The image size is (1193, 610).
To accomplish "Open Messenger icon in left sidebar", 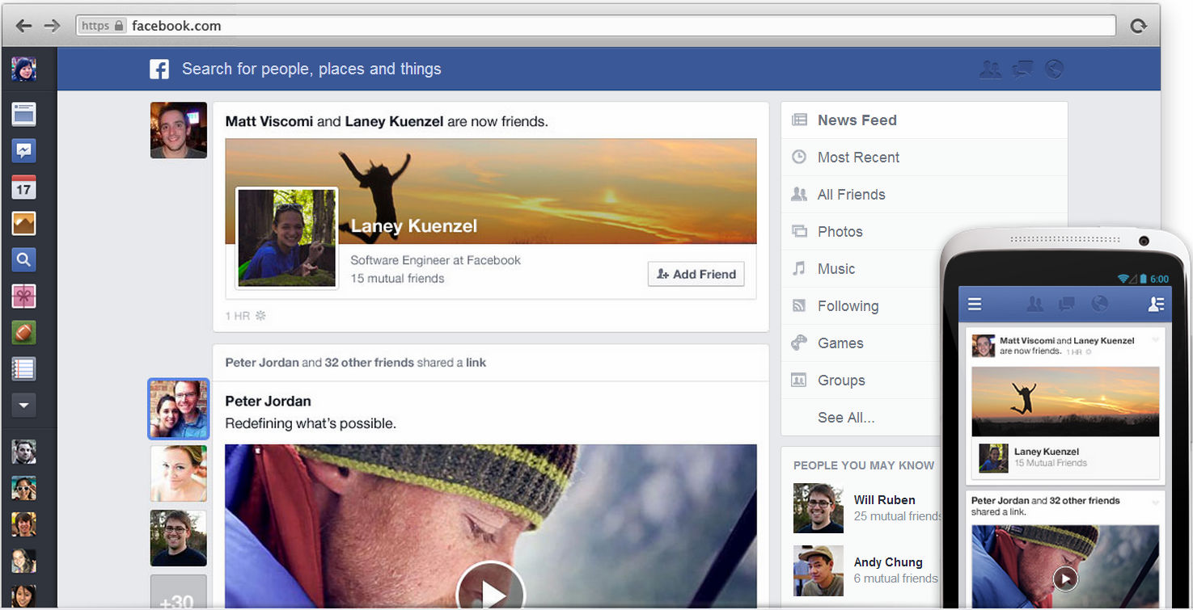I will tap(23, 150).
